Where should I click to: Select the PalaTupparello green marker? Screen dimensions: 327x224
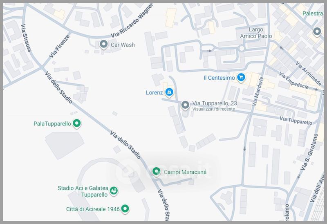pos(76,123)
